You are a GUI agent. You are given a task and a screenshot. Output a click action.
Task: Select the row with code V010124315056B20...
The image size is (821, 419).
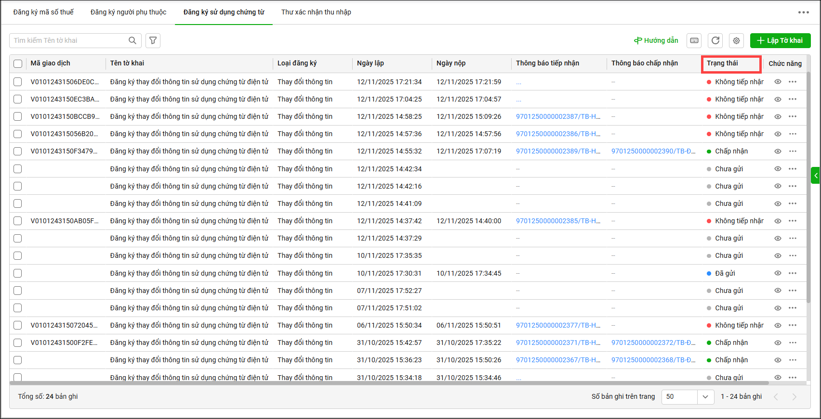(18, 134)
